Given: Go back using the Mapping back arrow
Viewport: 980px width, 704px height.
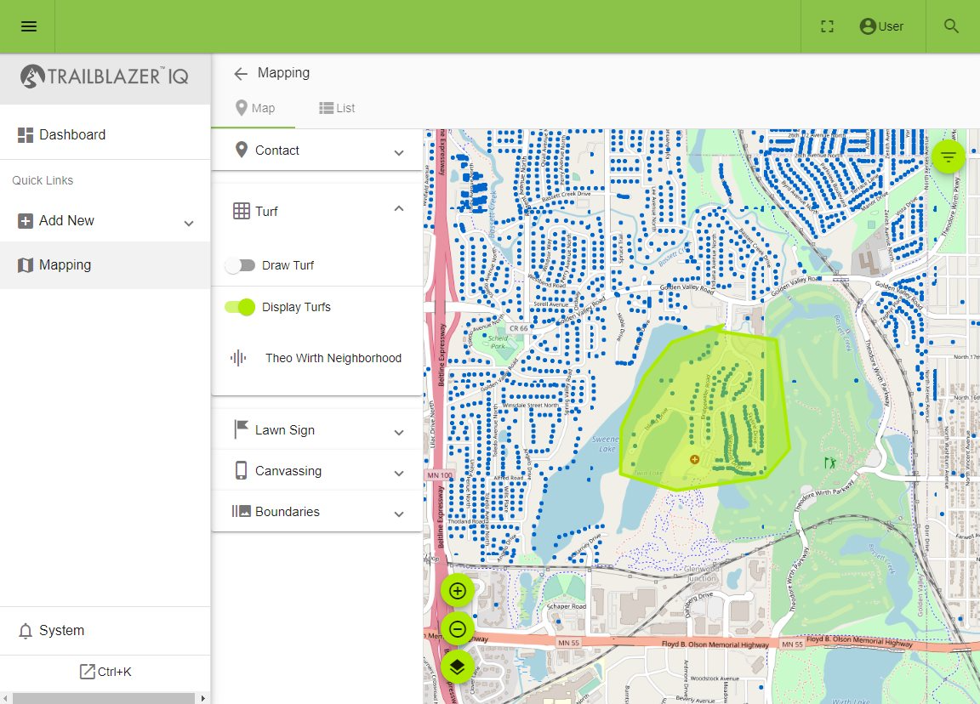Looking at the screenshot, I should [241, 73].
